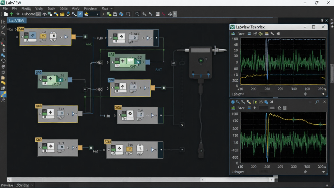Open the first File menu

click(x=5, y=8)
